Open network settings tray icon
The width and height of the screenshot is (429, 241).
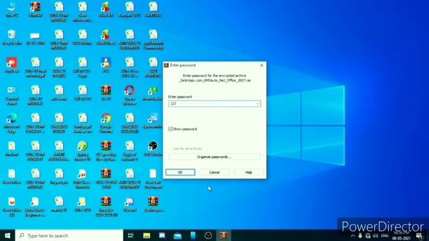[x=368, y=236]
